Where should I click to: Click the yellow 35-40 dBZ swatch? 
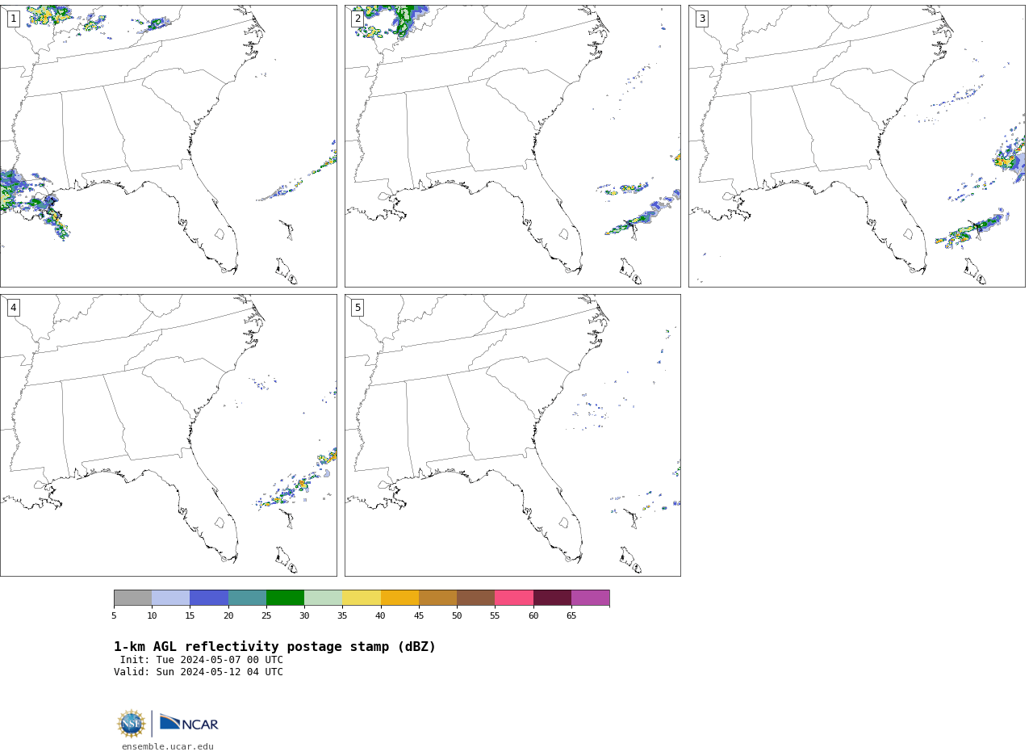(362, 598)
